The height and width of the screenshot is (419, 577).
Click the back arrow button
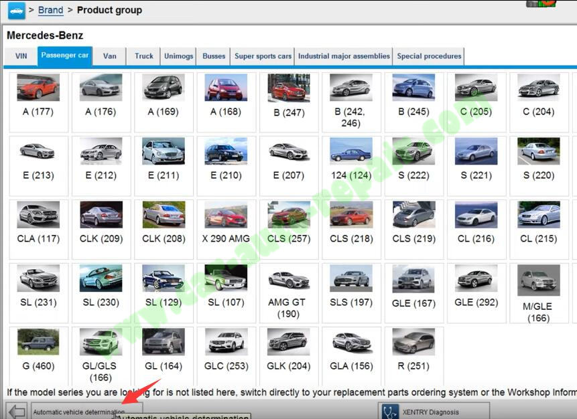pyautogui.click(x=17, y=412)
